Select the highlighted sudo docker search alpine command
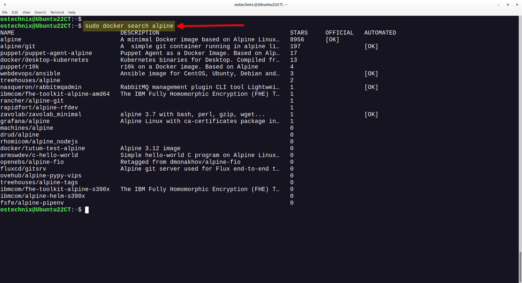Viewport: 522px width, 283px height. pos(129,26)
